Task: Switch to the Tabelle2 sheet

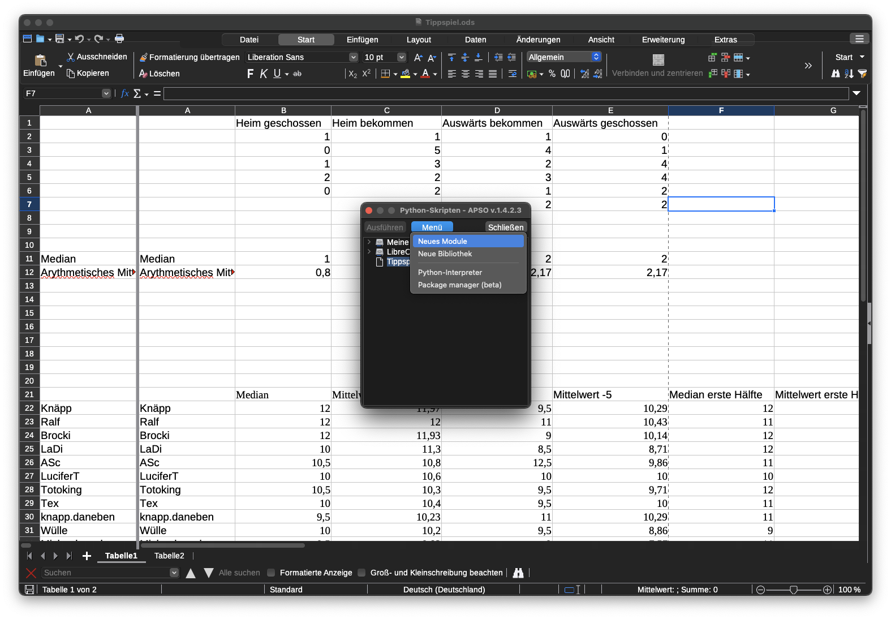Action: (169, 556)
